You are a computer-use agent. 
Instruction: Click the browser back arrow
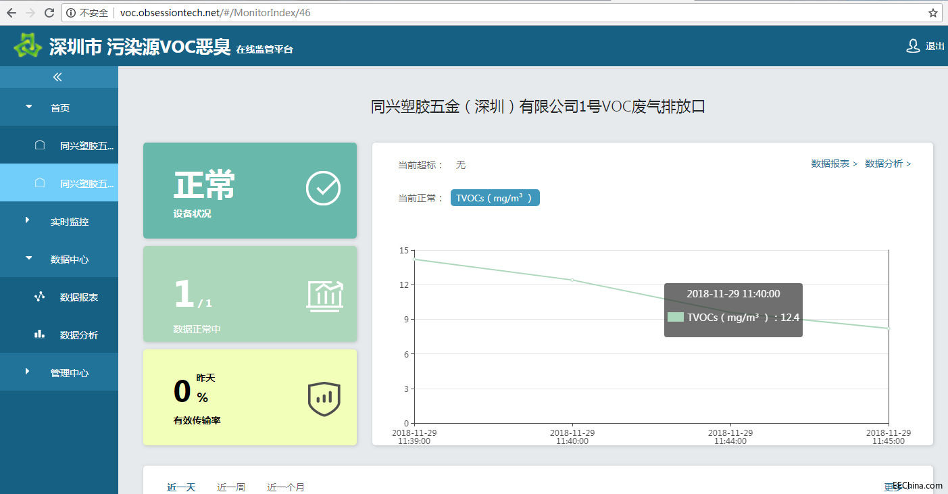pos(11,13)
